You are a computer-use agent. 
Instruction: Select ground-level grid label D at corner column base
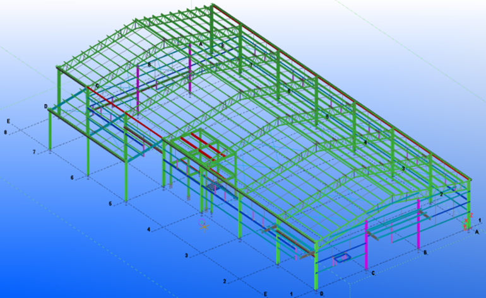pyautogui.click(x=322, y=294)
